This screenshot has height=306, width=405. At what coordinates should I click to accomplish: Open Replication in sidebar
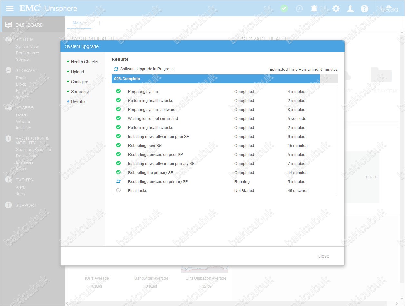(26, 156)
